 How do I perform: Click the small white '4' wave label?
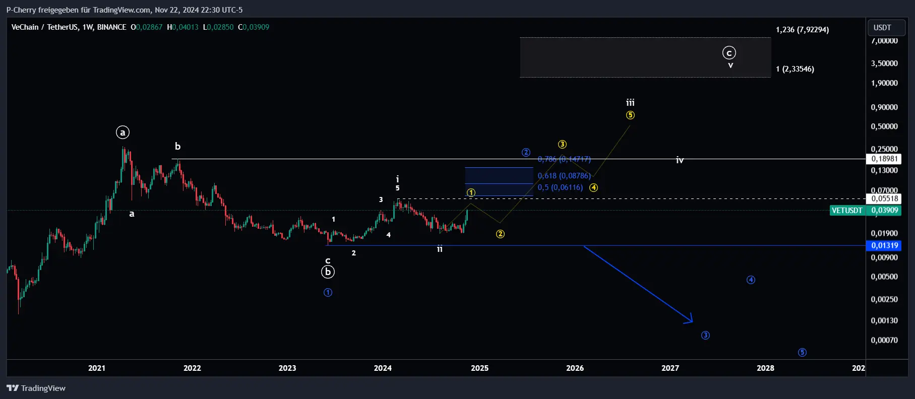pyautogui.click(x=389, y=235)
